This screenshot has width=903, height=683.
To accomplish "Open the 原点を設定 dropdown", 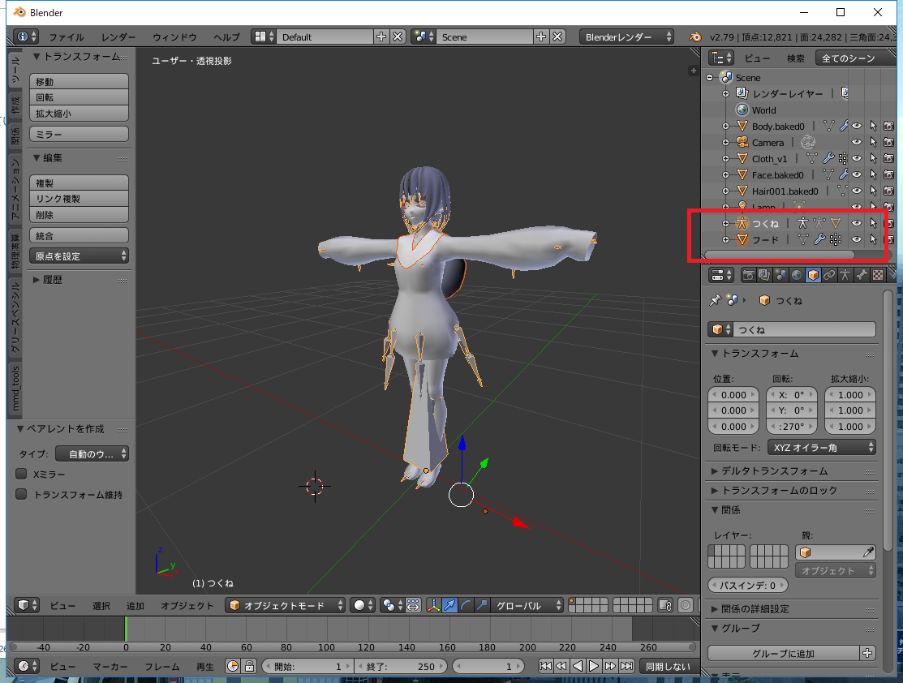I will 79,256.
